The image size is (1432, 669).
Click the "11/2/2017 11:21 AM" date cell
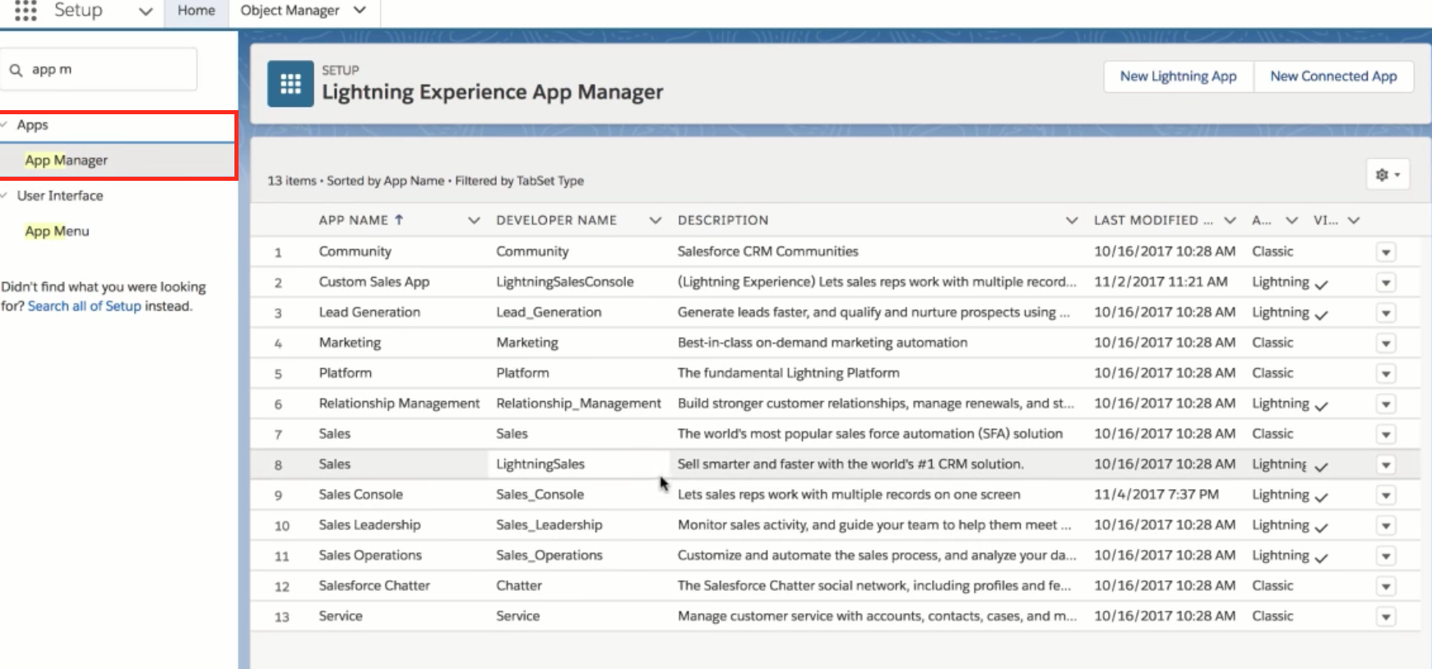[1161, 282]
